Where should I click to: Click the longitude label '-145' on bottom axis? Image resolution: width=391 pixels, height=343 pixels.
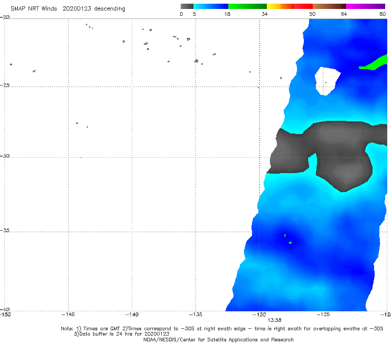[68, 315]
